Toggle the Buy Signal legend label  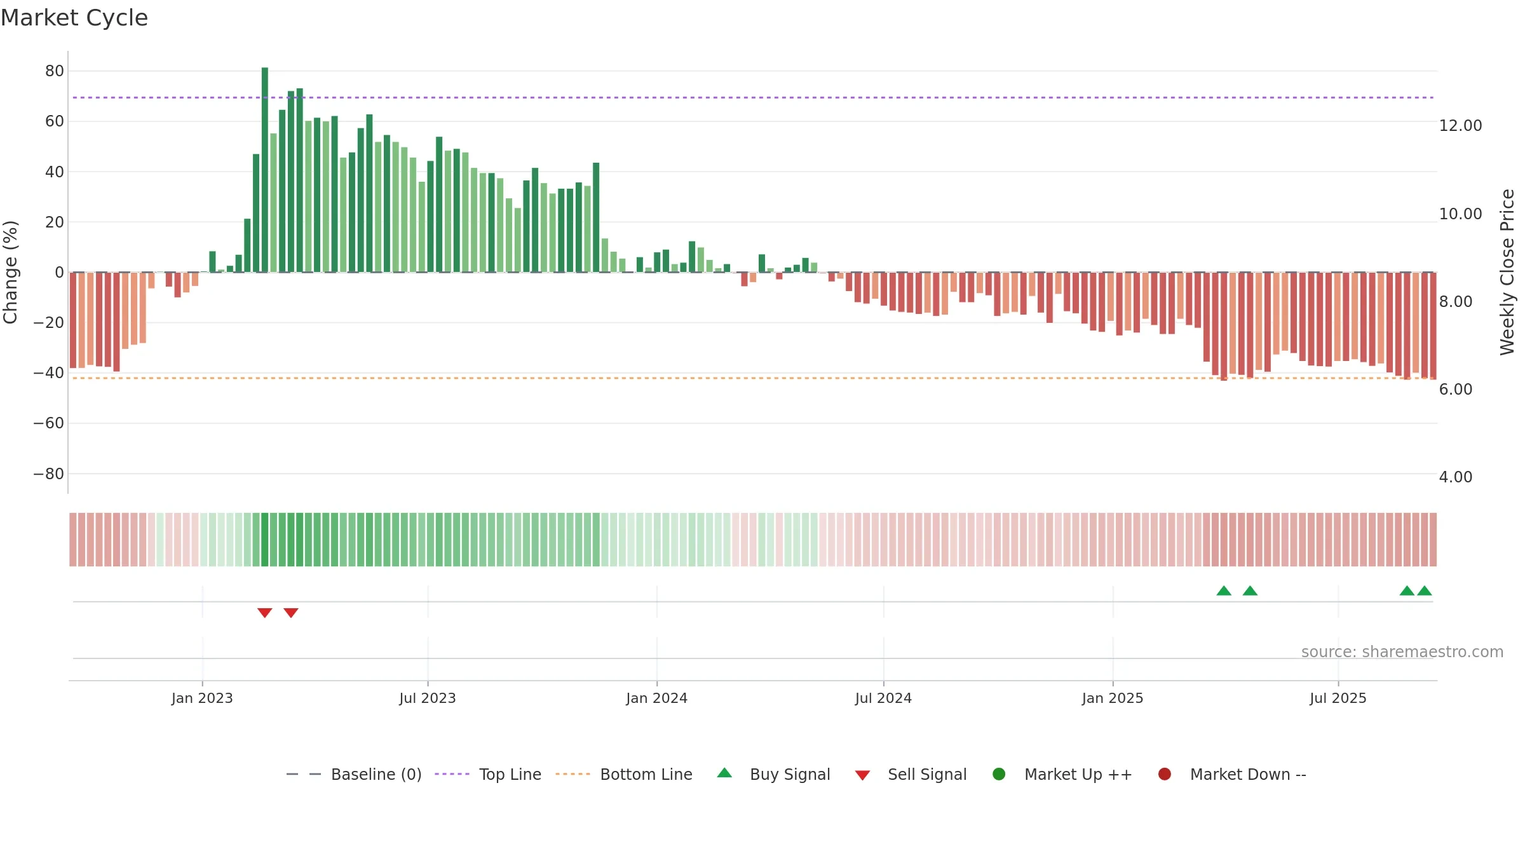pyautogui.click(x=790, y=774)
